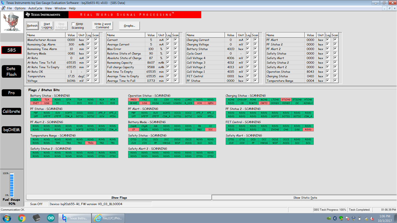
Task: Click the green Wi-Fi warning tray icon
Action: point(341,218)
